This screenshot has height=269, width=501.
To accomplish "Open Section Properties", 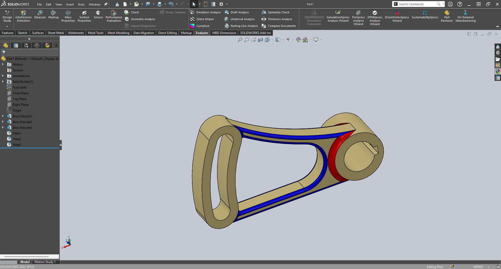I will 84,16.
